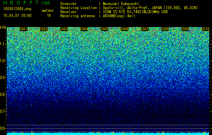This screenshot has height=135, width=212.
Task: Click the location text Ogata-vill. Akita-Pref. JAPAN
Action: click(132, 8)
